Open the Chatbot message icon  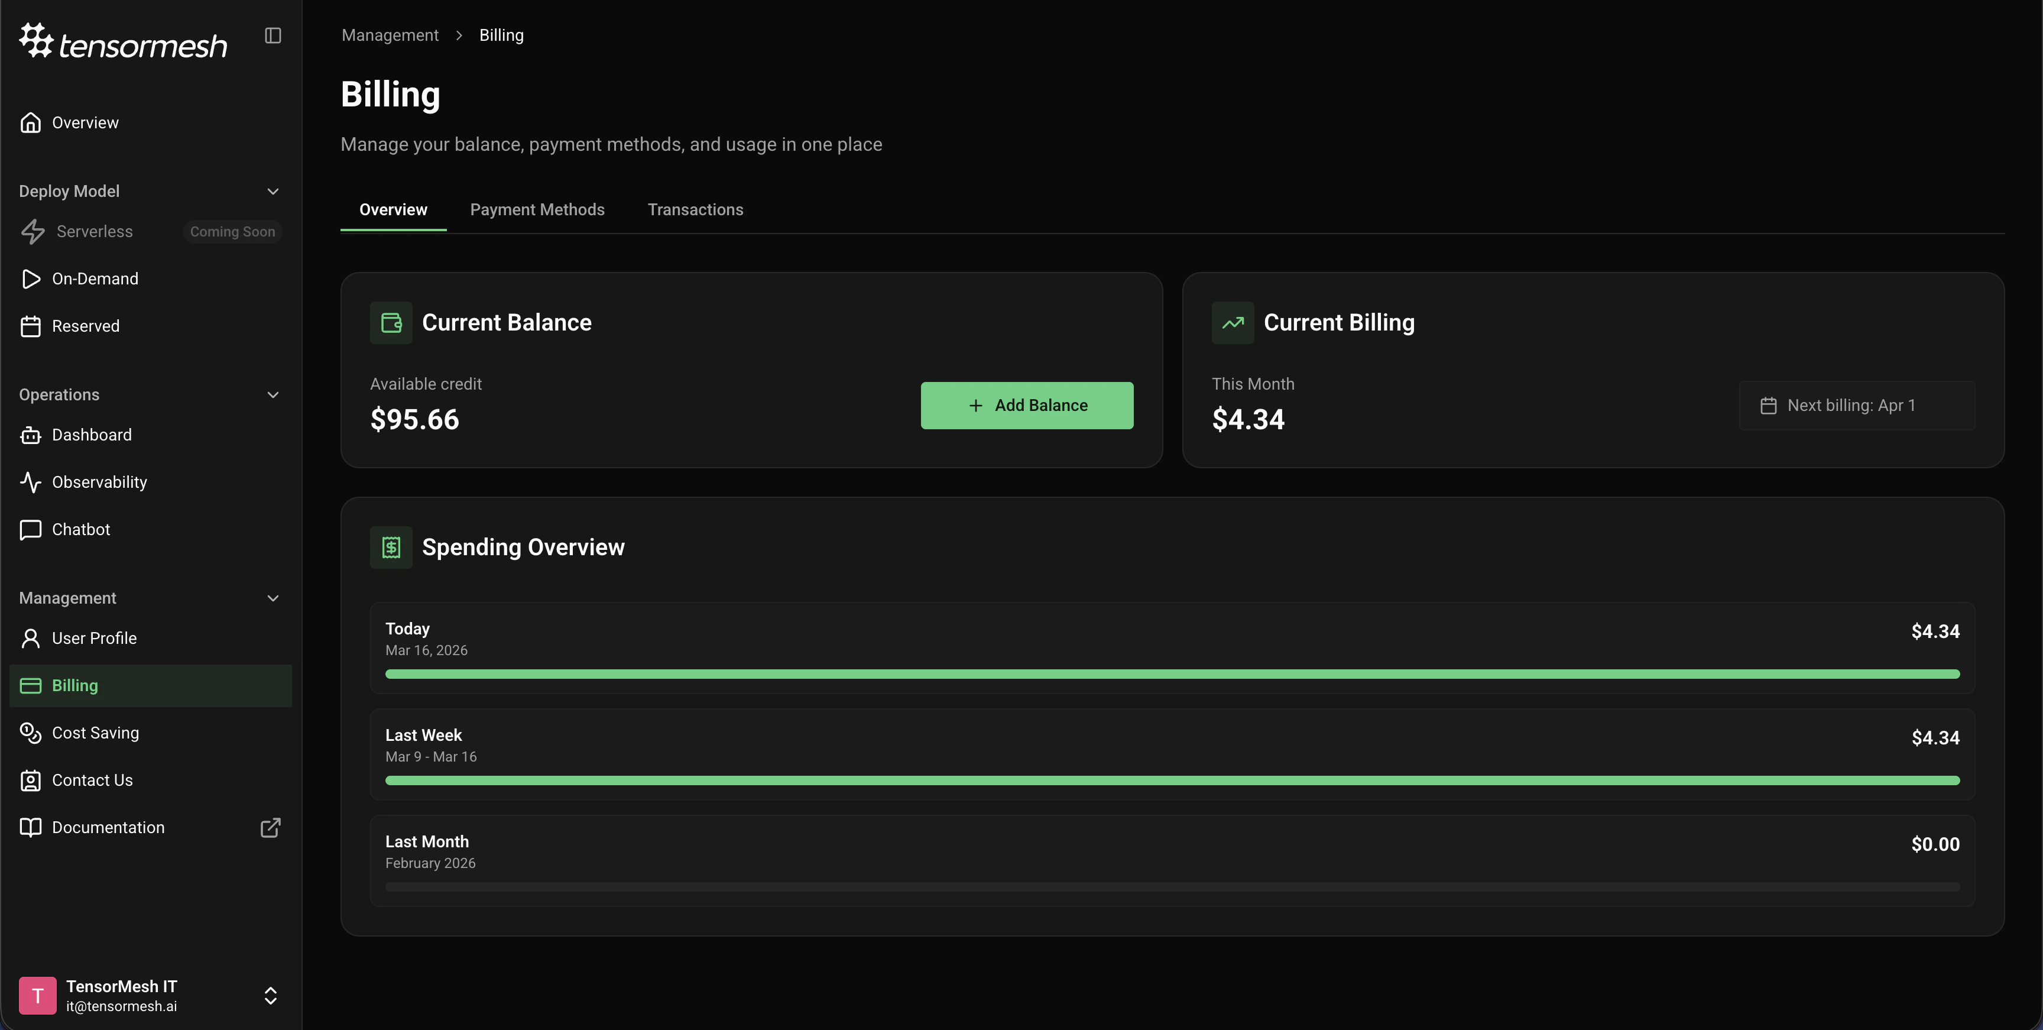[30, 529]
